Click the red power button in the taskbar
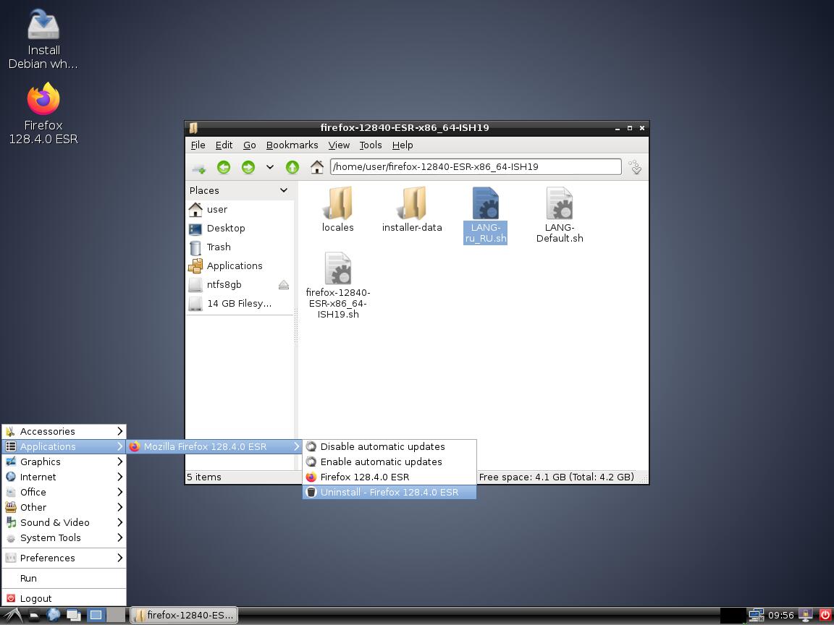 click(825, 616)
